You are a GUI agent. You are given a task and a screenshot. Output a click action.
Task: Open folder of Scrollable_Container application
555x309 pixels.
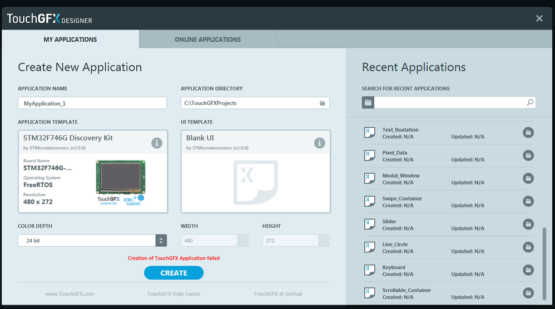point(528,293)
